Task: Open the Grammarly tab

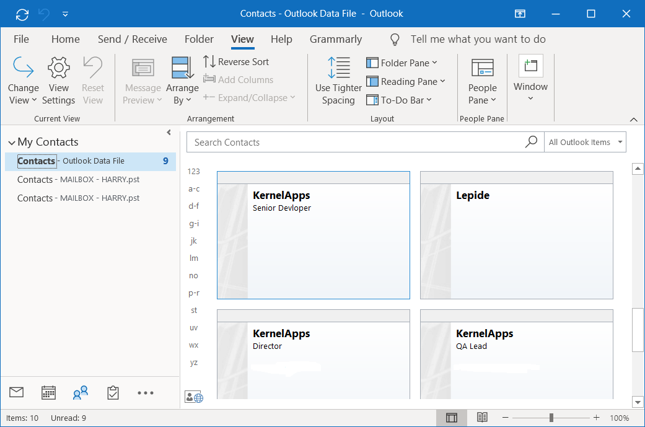Action: pos(336,39)
